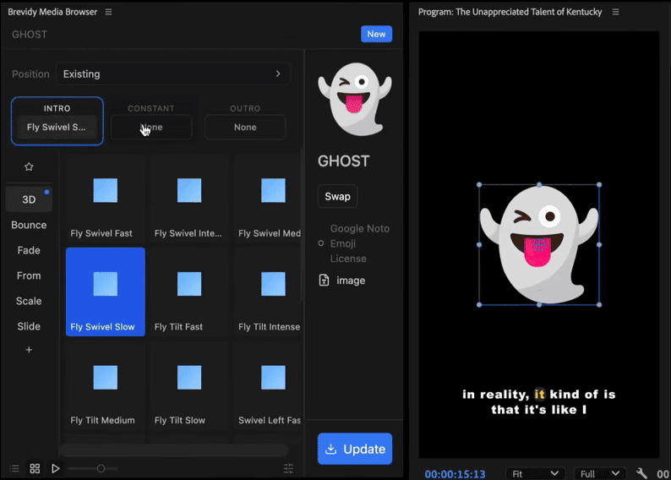This screenshot has width=671, height=480.
Task: Click the image file type icon
Action: pyautogui.click(x=324, y=281)
